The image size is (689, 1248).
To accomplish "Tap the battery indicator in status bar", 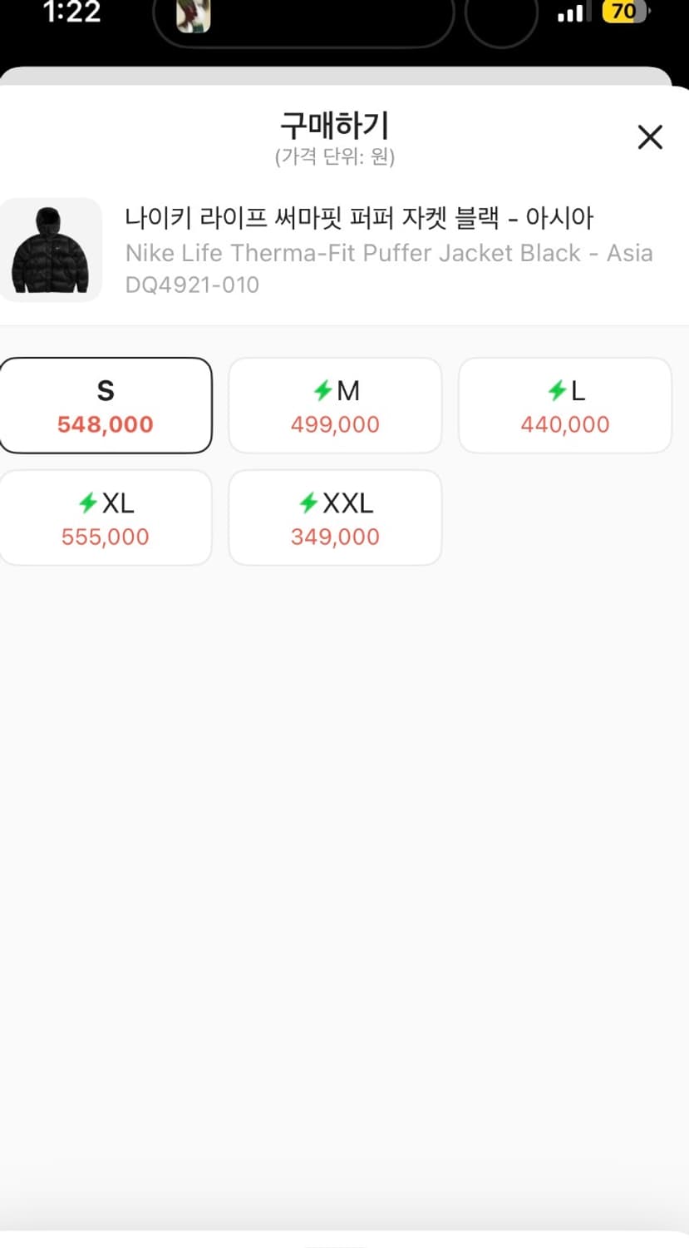I will (625, 12).
